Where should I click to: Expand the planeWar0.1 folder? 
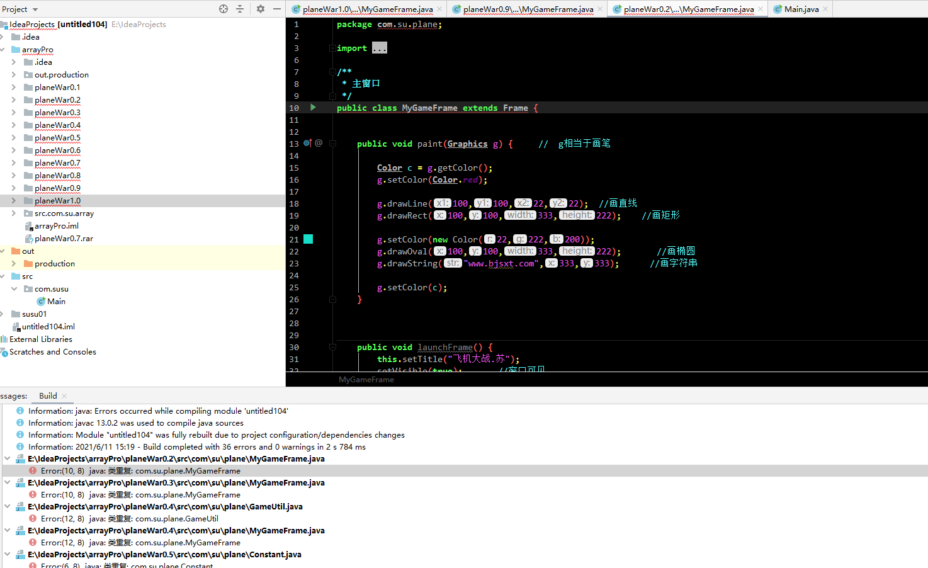tap(13, 88)
